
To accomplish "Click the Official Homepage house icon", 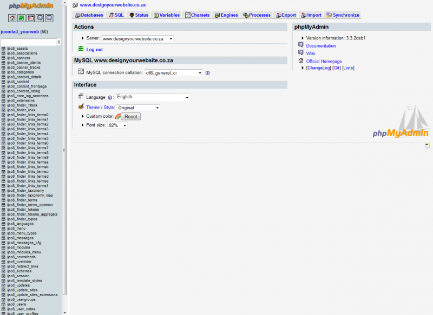I will point(301,61).
